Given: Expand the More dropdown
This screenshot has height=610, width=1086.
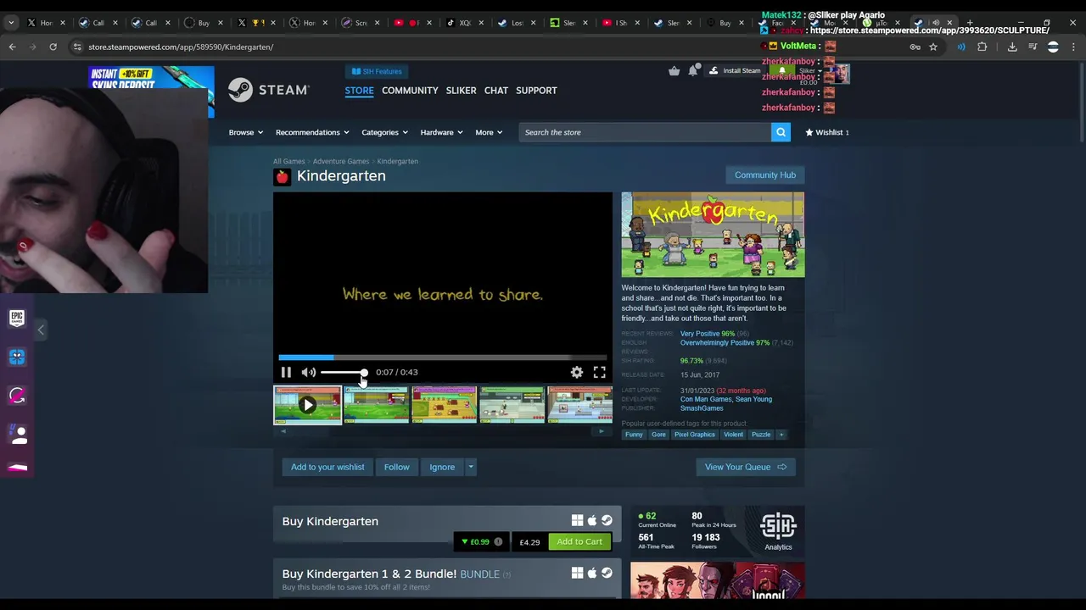Looking at the screenshot, I should [x=489, y=132].
